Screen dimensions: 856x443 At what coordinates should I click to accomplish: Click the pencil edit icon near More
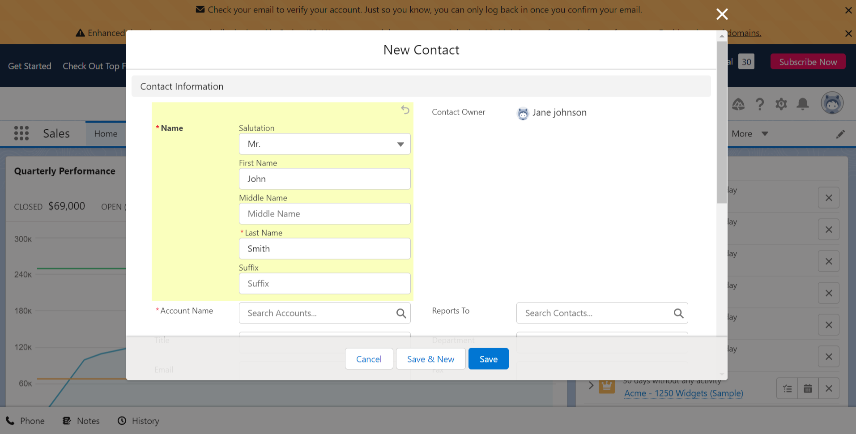tap(841, 133)
